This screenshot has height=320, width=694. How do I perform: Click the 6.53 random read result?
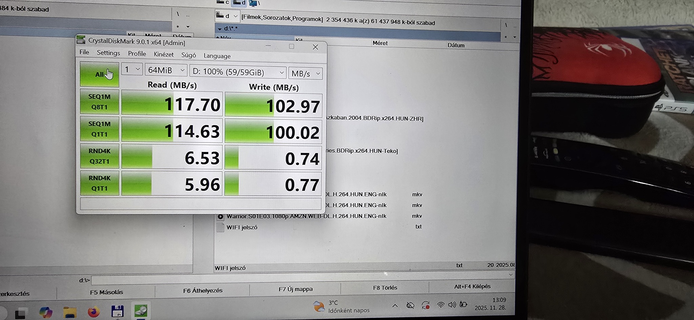click(x=172, y=157)
